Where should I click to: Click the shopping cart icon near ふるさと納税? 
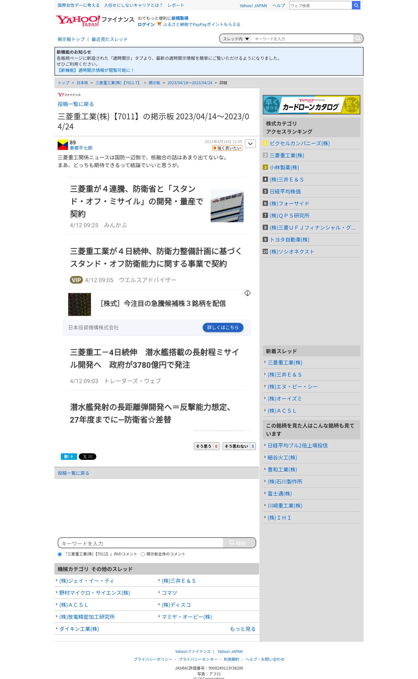click(x=159, y=24)
